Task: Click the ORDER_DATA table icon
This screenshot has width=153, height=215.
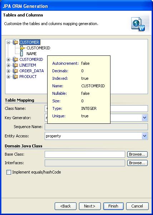Action: 15,71
